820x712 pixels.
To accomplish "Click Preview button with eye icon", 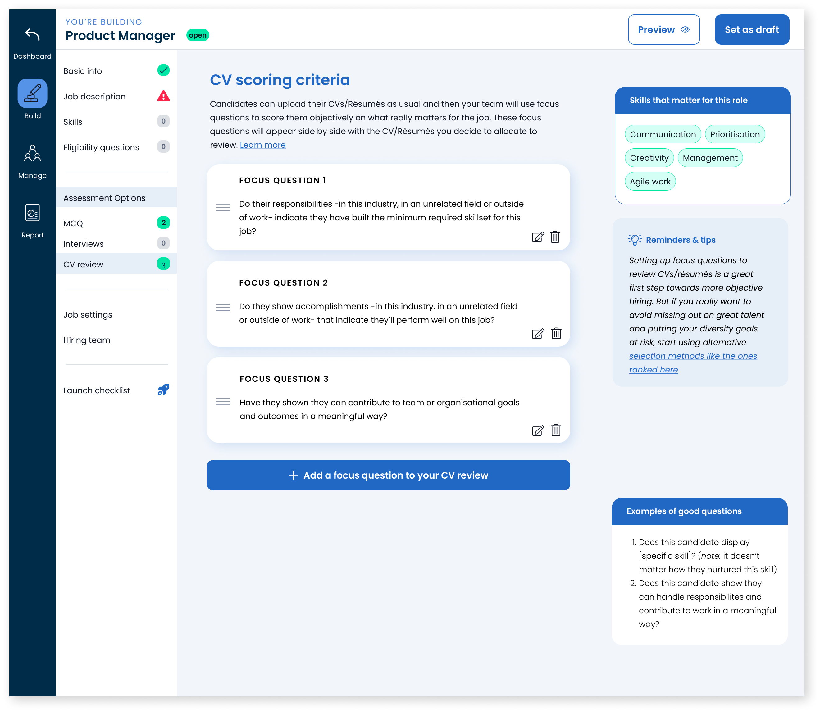I will pos(663,30).
